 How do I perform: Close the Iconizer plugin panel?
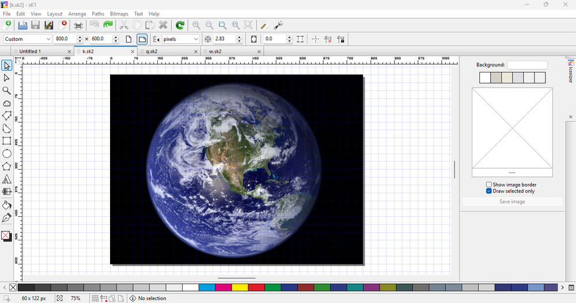click(x=570, y=117)
